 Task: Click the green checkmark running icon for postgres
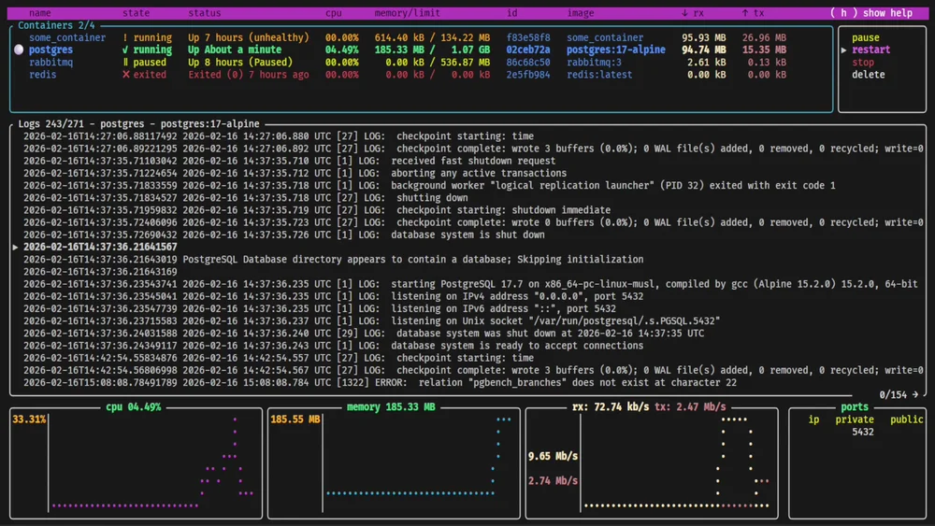pos(126,50)
